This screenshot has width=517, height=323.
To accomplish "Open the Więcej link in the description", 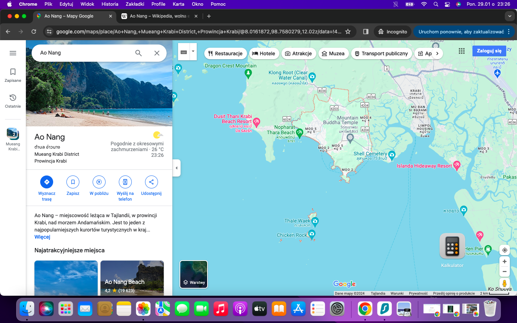I will coord(42,237).
